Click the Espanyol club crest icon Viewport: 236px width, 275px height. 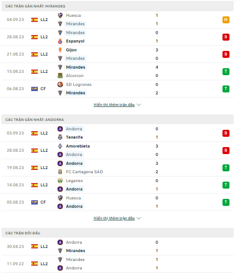[60, 41]
